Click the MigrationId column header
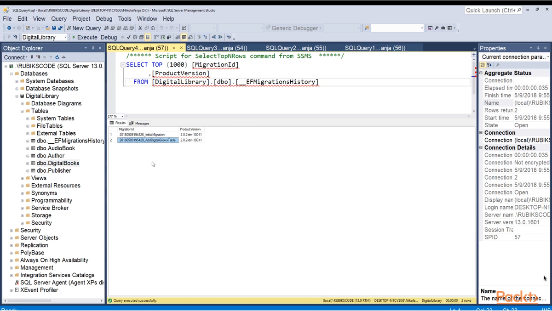 (148, 130)
